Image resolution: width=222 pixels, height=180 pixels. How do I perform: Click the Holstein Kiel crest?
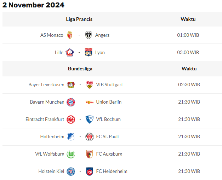(71, 172)
